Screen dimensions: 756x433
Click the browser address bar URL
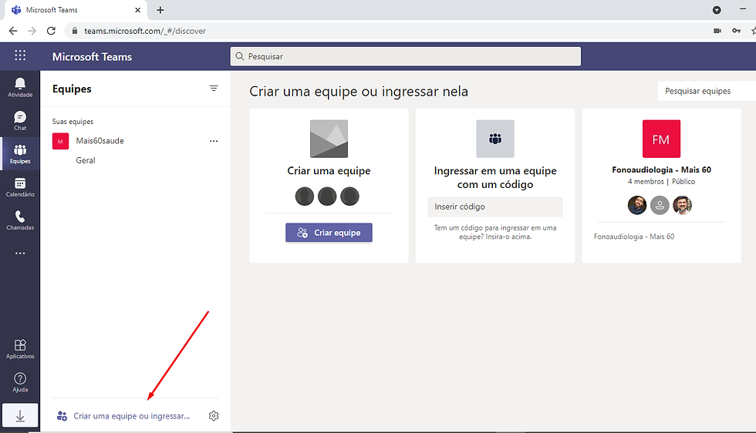point(145,31)
